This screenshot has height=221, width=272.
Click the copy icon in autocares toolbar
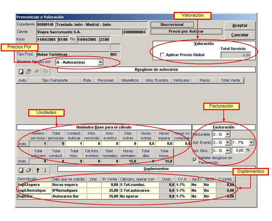pyautogui.click(x=45, y=72)
